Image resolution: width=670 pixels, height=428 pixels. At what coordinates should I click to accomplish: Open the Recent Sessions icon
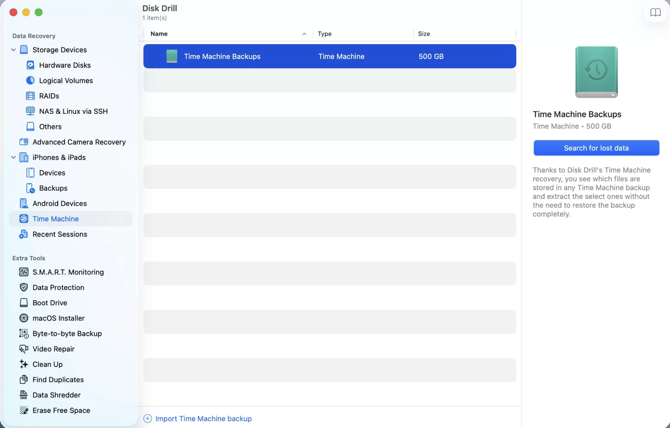click(24, 234)
